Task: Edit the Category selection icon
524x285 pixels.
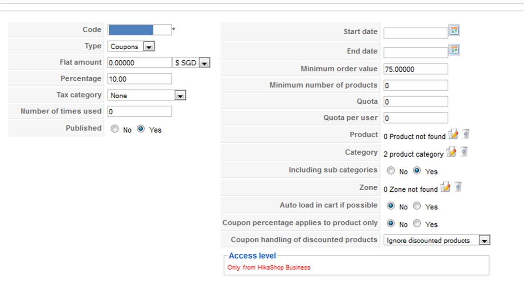Action: click(451, 152)
